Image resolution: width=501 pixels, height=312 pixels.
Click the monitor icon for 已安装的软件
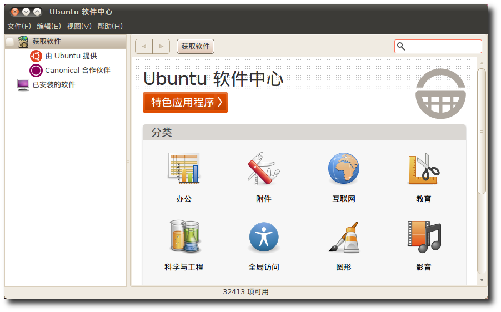point(23,85)
